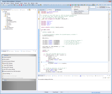Collapse the BOD project tree node
The height and width of the screenshot is (94, 112).
coord(3,12)
